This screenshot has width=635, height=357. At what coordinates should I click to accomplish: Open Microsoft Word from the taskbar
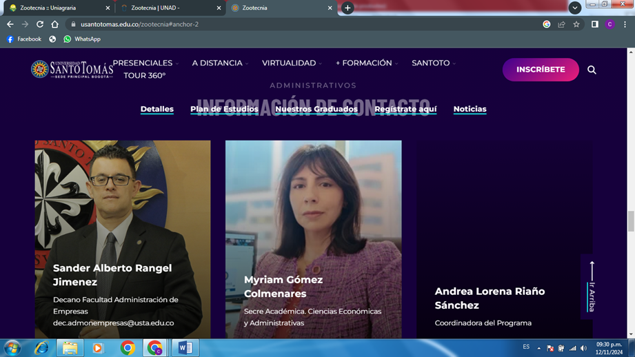[185, 348]
